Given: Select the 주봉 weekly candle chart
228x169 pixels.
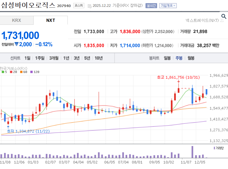Looking at the screenshot, I should coord(179,58).
